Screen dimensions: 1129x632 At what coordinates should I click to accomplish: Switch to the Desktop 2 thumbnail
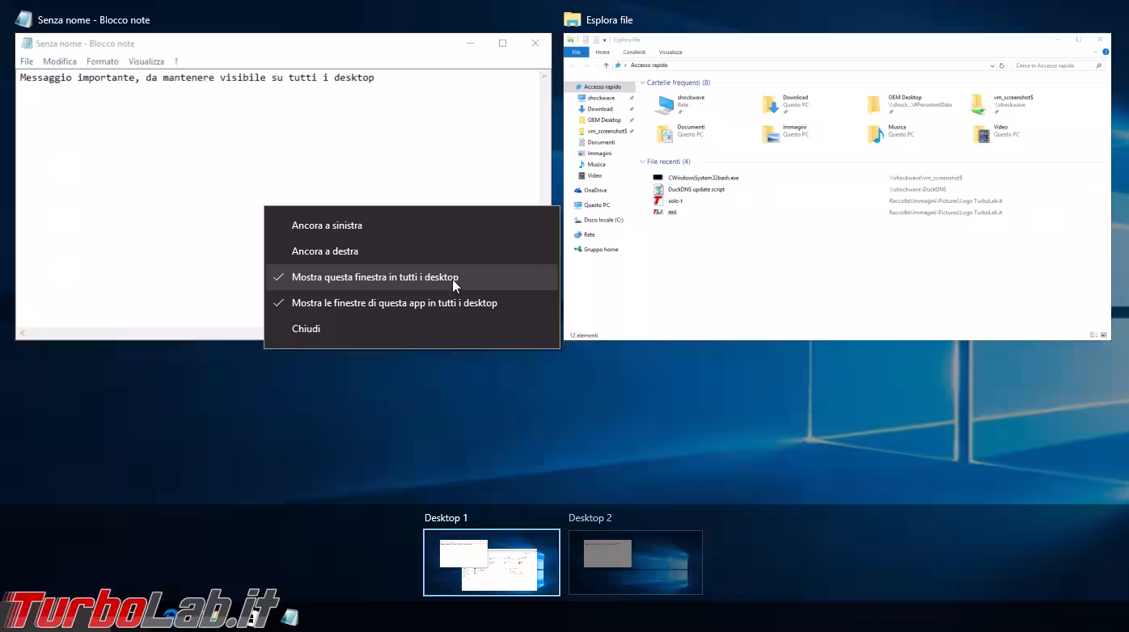pos(636,562)
